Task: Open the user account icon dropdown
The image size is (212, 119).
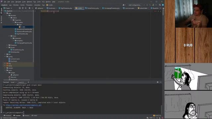Action: [124, 5]
